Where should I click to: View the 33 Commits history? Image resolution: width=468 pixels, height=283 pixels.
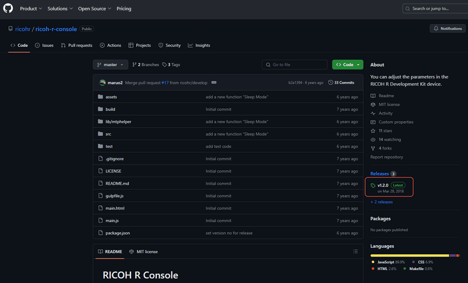click(x=341, y=82)
